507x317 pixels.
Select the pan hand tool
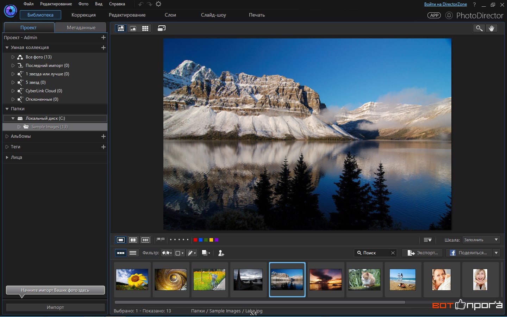pyautogui.click(x=492, y=28)
